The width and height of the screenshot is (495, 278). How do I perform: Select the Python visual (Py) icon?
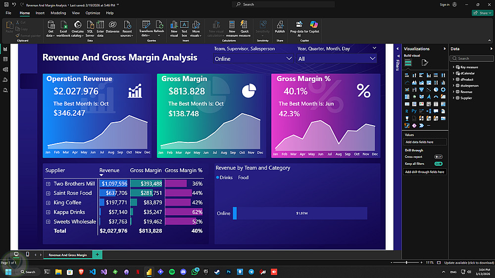click(x=414, y=111)
